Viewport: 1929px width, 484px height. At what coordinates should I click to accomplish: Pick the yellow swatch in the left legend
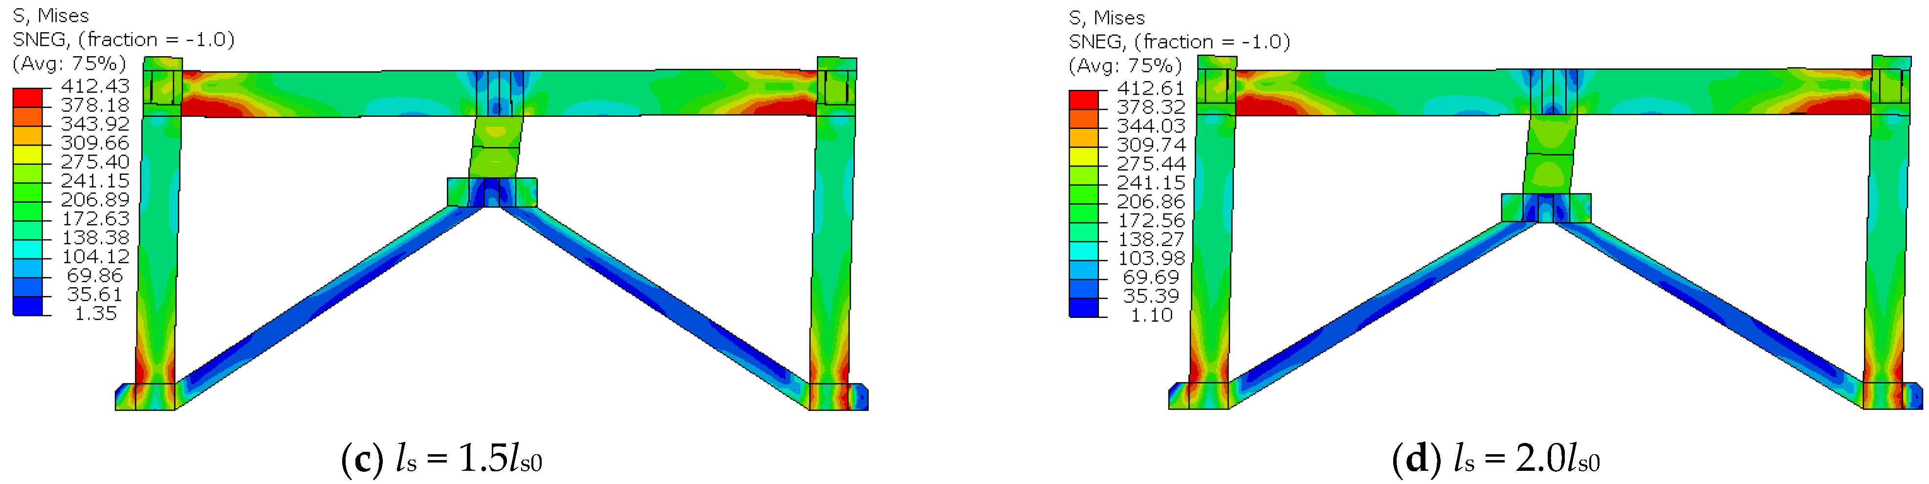[28, 154]
